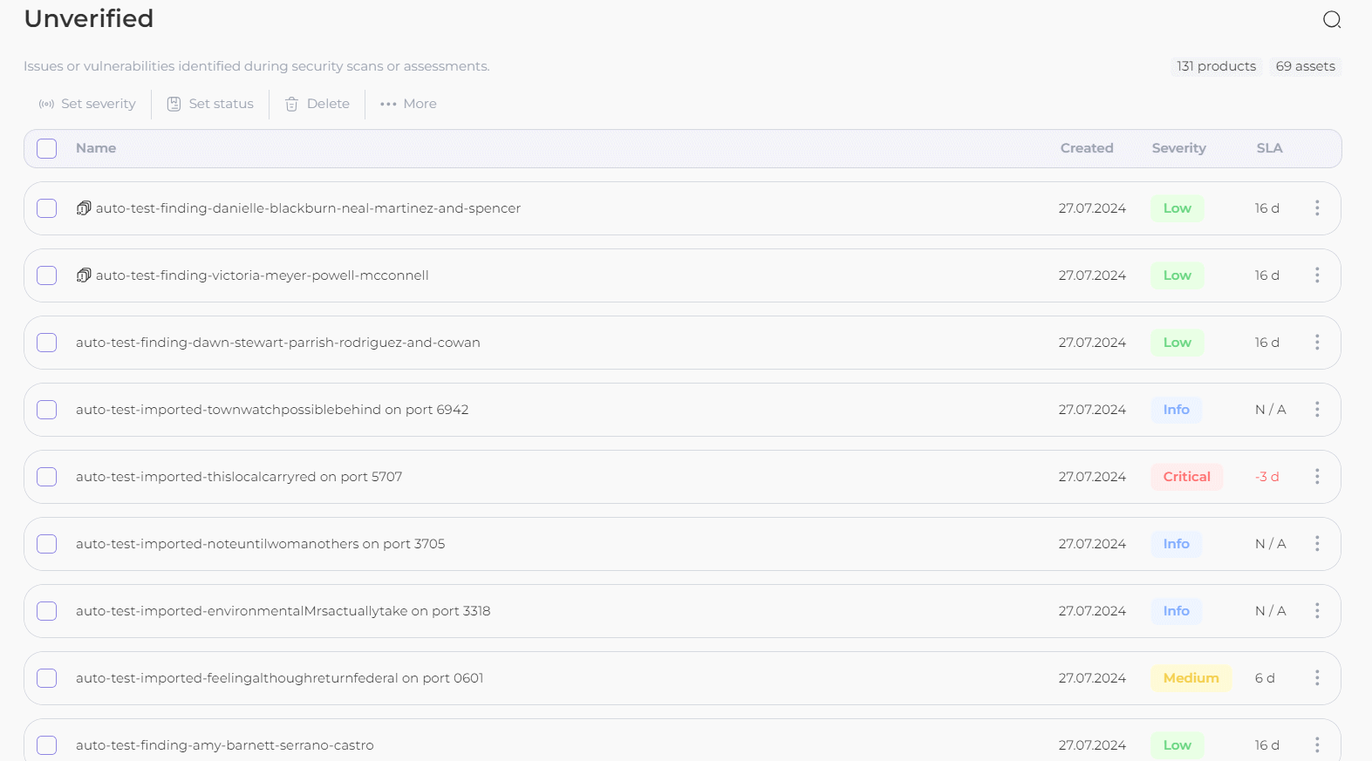
Task: Open kebab menu for danielle-blackburn finding
Action: [x=1316, y=208]
